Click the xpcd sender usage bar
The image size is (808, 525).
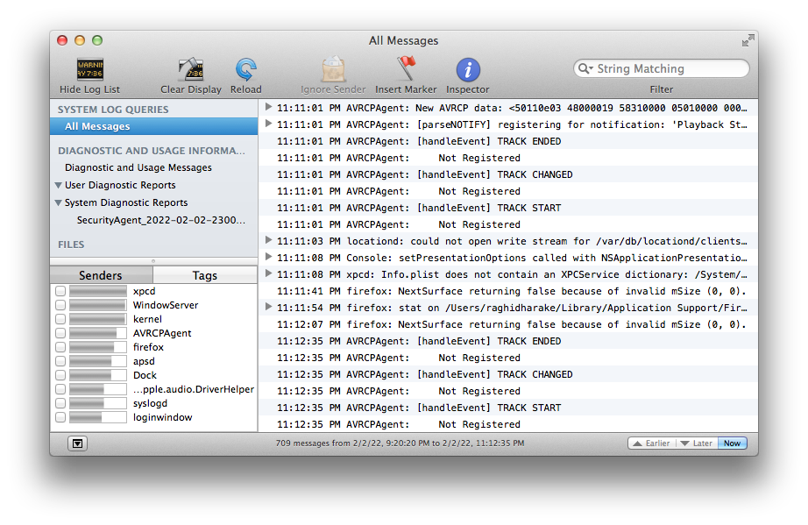(x=98, y=291)
